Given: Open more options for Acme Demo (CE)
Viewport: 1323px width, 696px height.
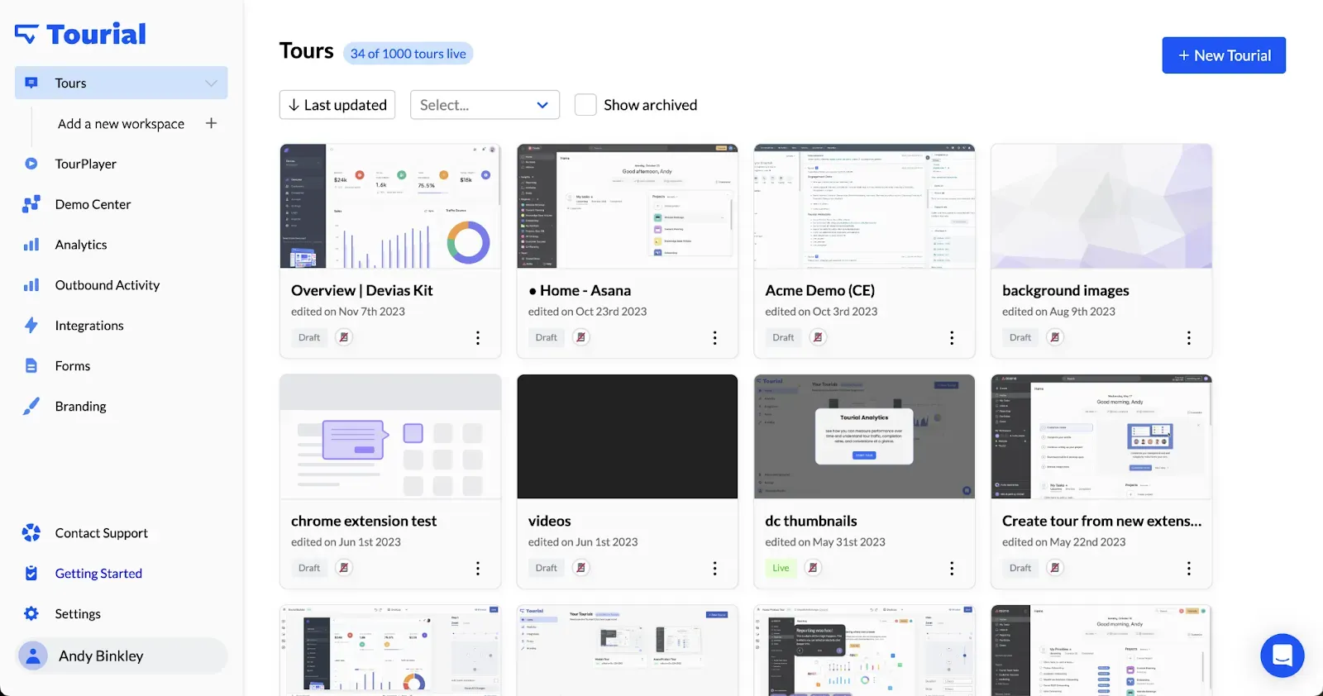Looking at the screenshot, I should pos(952,338).
